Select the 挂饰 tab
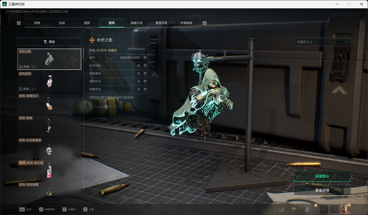368x215 pixels. [112, 23]
